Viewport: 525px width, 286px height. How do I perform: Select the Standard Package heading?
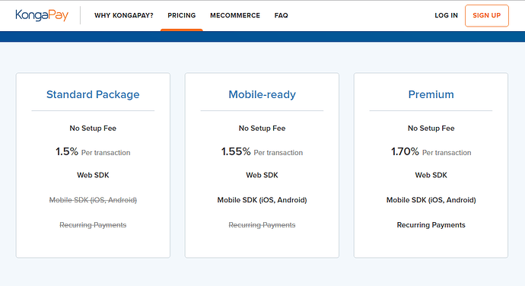[93, 94]
